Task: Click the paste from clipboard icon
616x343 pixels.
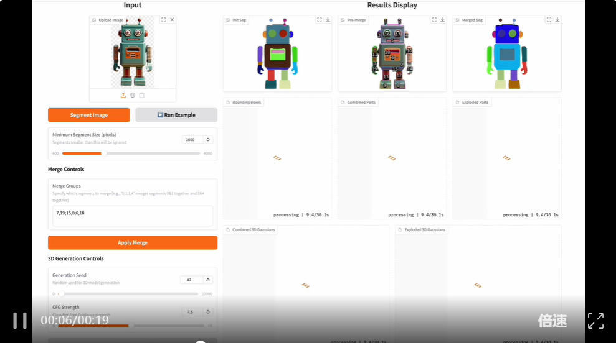Action: [141, 95]
